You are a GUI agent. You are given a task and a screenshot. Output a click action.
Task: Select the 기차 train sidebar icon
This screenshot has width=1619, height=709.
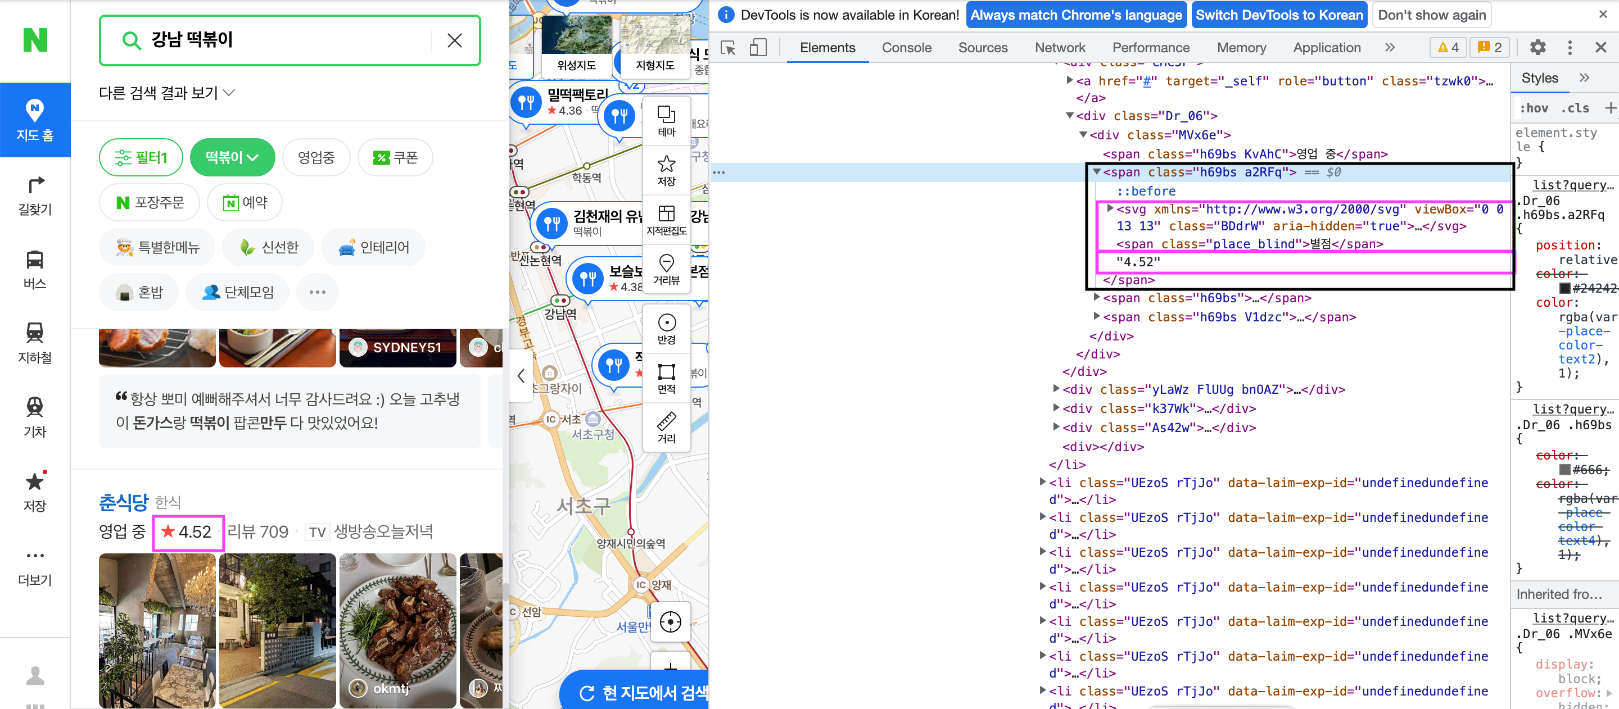(x=35, y=418)
